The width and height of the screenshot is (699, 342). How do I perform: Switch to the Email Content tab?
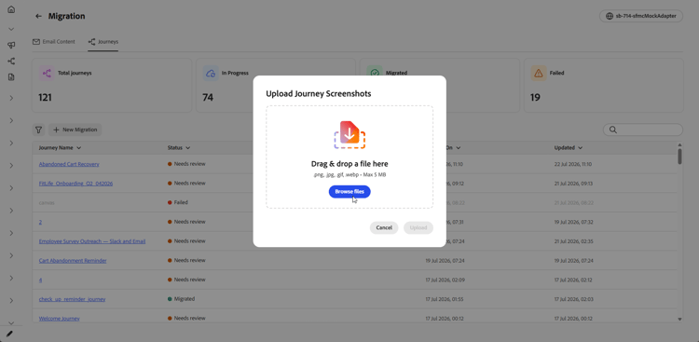tap(54, 41)
